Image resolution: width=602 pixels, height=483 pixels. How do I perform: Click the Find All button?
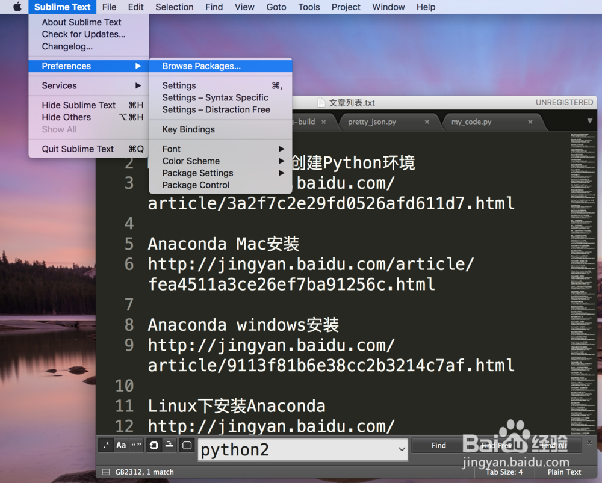[554, 445]
